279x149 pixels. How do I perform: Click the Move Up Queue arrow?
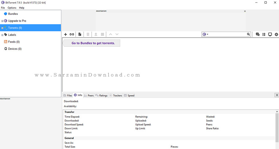(110, 34)
